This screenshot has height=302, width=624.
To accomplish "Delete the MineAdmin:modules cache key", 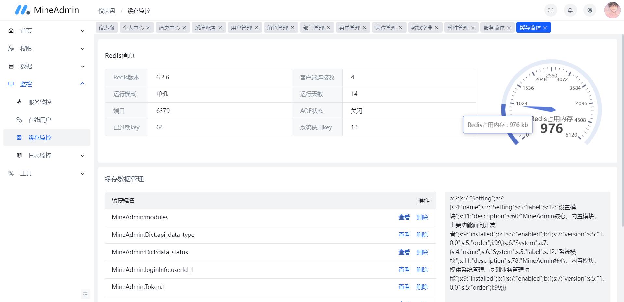I will (x=422, y=217).
